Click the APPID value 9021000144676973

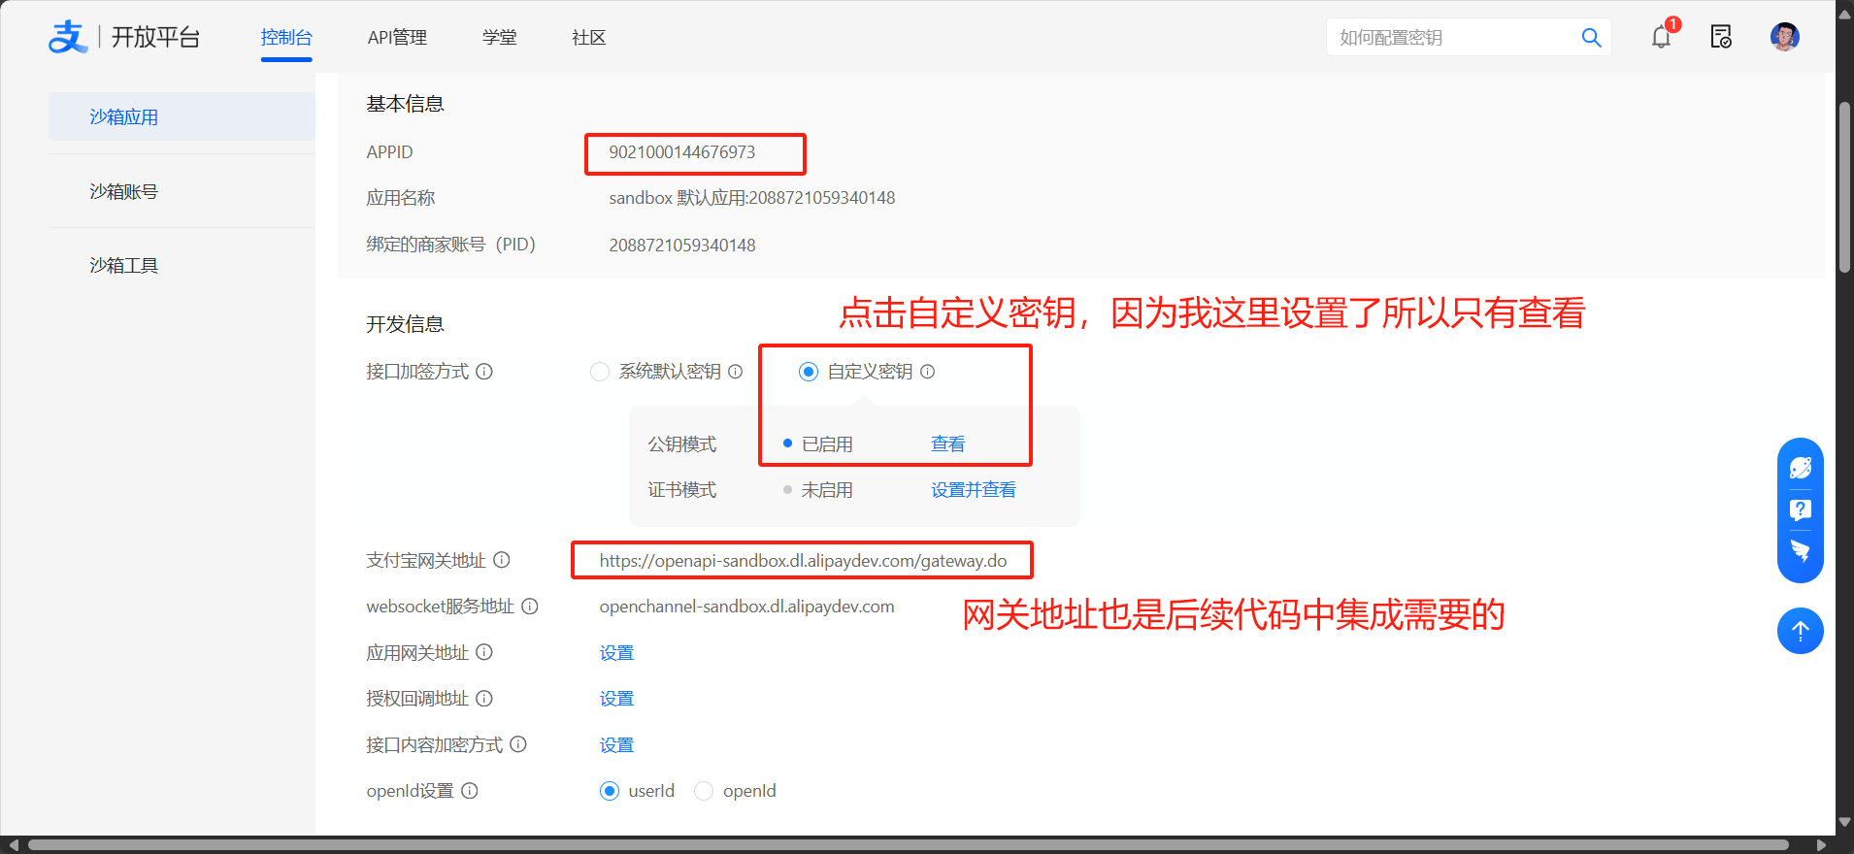click(x=682, y=152)
